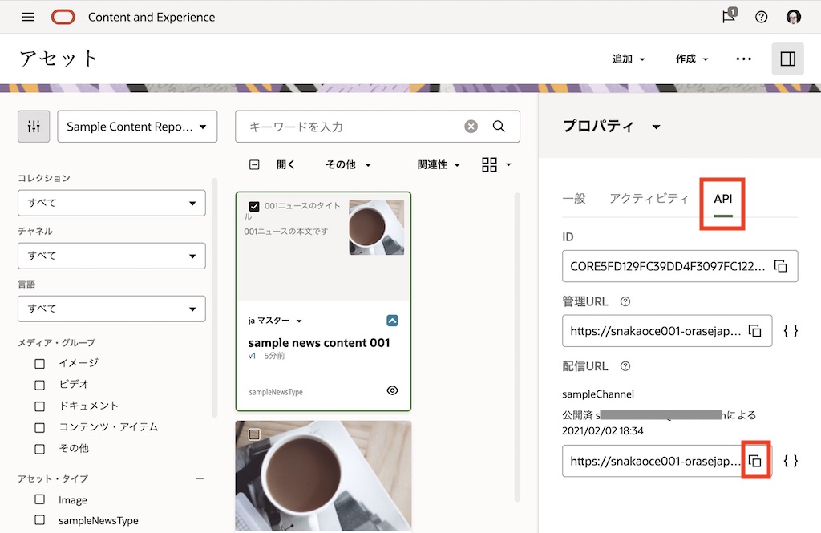Open the Sample Content Repository dropdown
The width and height of the screenshot is (821, 533).
point(137,127)
